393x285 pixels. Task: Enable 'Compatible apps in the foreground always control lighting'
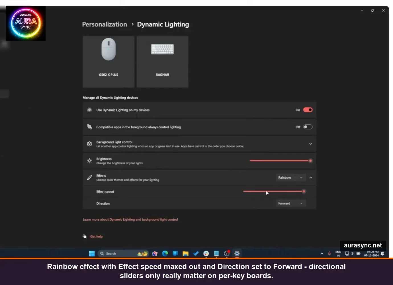pos(308,127)
